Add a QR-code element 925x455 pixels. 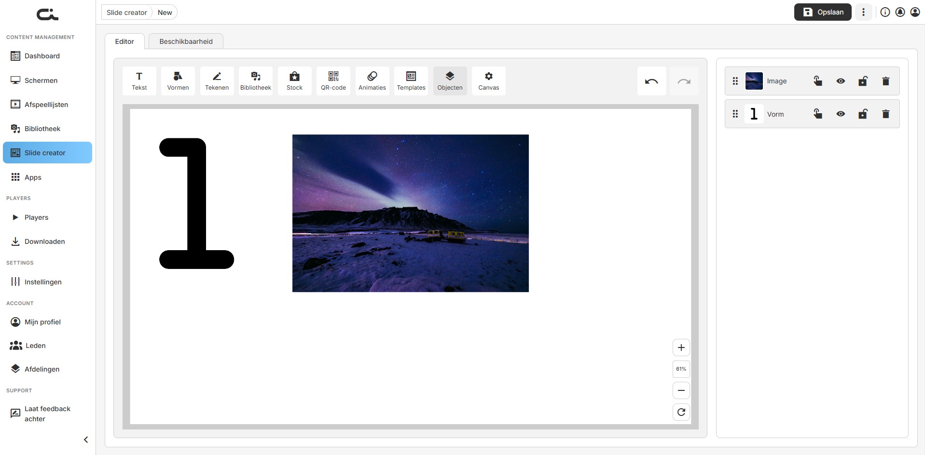333,81
